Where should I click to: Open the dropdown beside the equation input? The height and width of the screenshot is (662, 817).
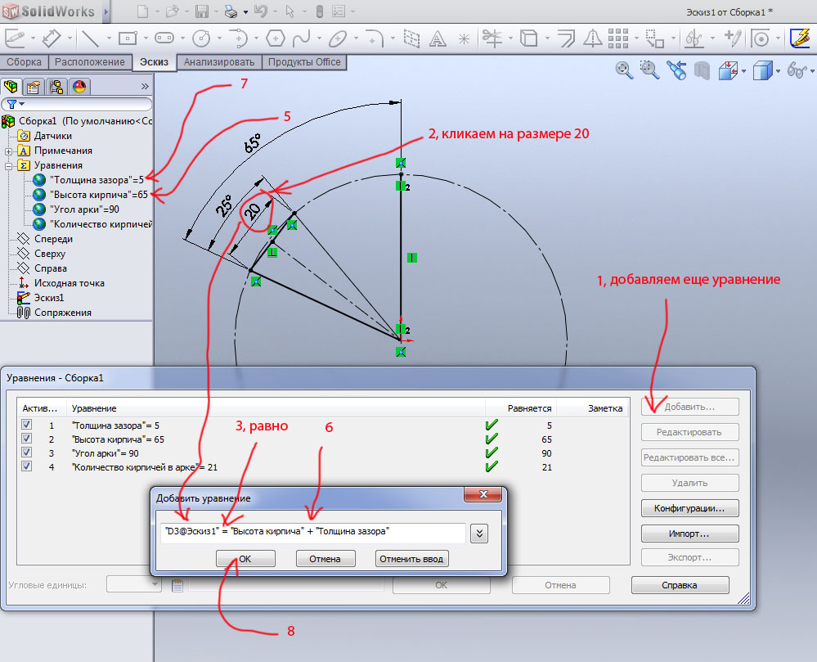480,533
